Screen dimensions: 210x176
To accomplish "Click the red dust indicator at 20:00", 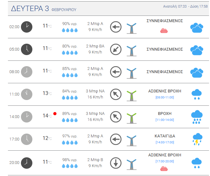I will point(164,168).
